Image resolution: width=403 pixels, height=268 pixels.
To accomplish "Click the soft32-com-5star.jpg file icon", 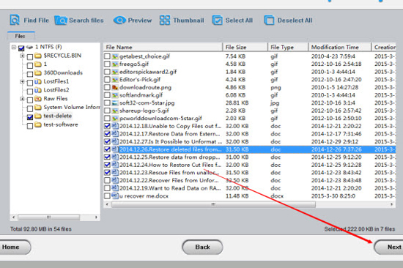I will (x=115, y=103).
